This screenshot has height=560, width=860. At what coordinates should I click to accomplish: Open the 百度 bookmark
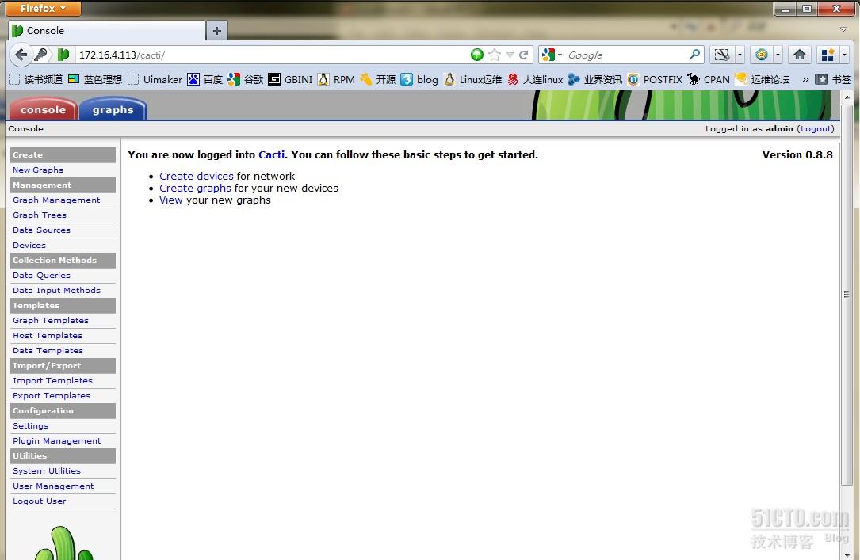(x=205, y=79)
